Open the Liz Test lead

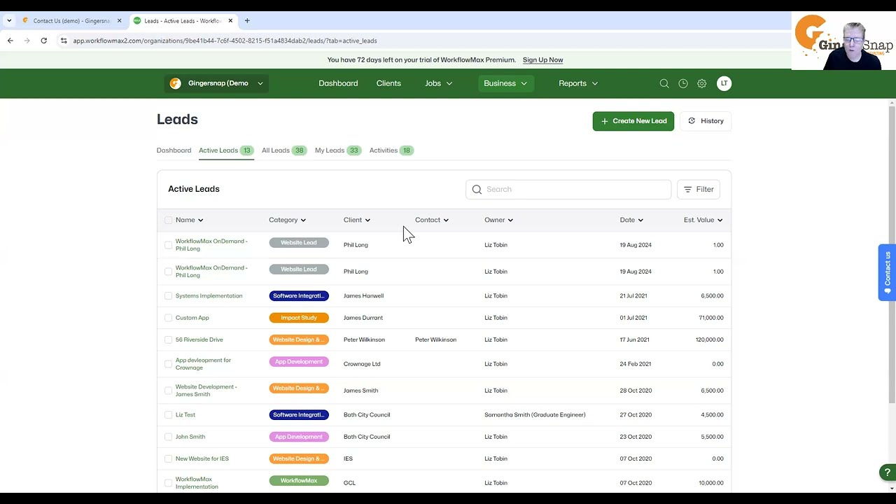pyautogui.click(x=185, y=414)
